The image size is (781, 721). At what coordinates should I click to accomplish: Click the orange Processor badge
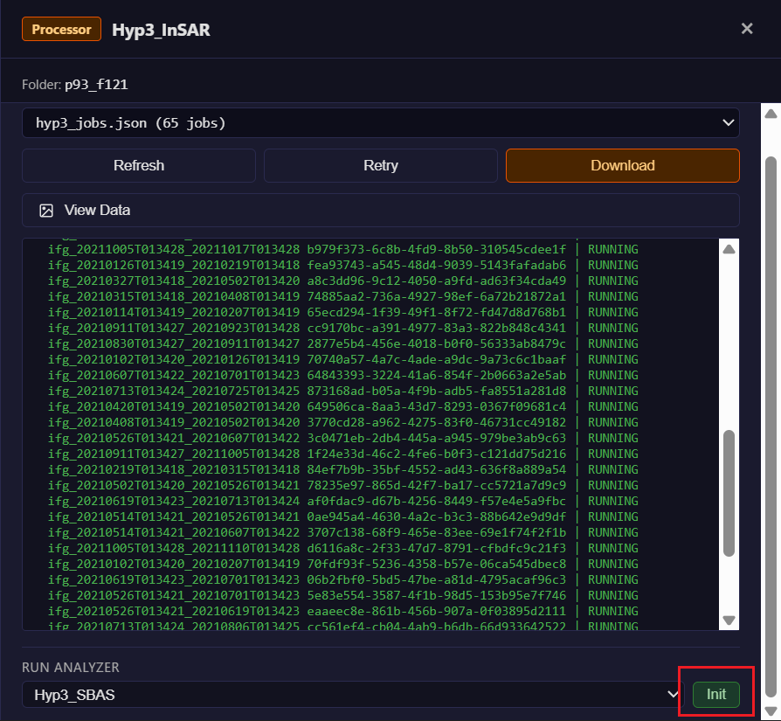pyautogui.click(x=62, y=29)
